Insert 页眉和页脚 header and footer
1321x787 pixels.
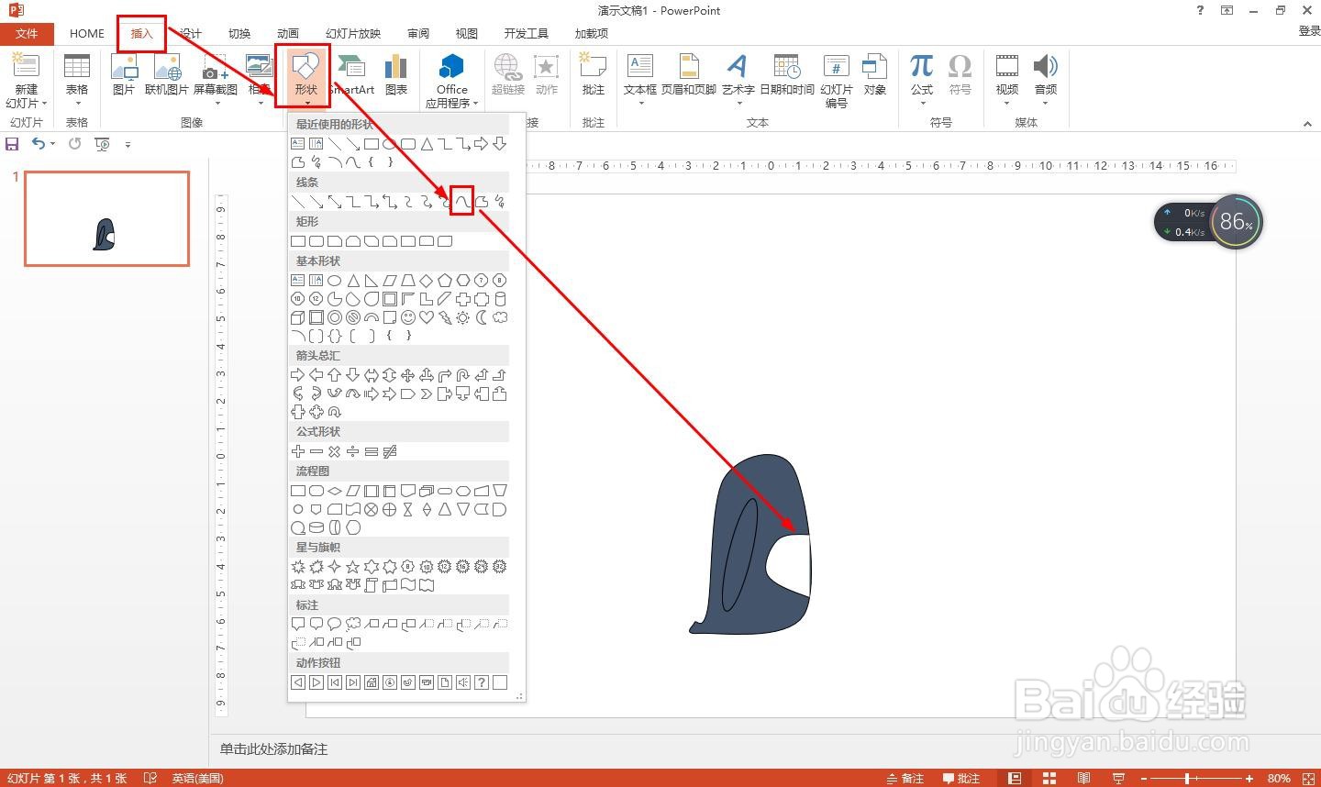(x=689, y=74)
